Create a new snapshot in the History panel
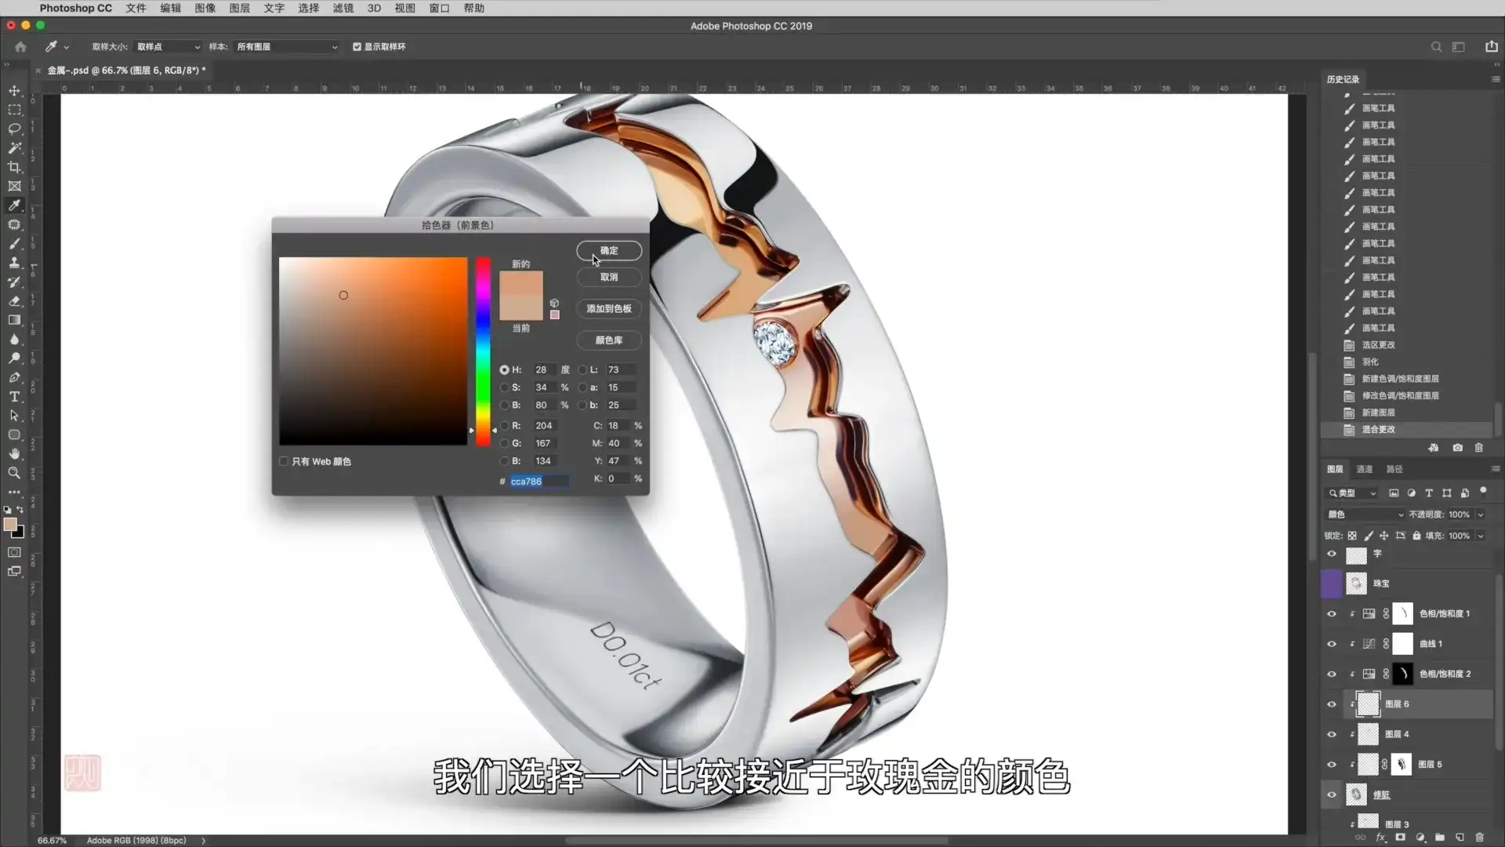 [1457, 448]
